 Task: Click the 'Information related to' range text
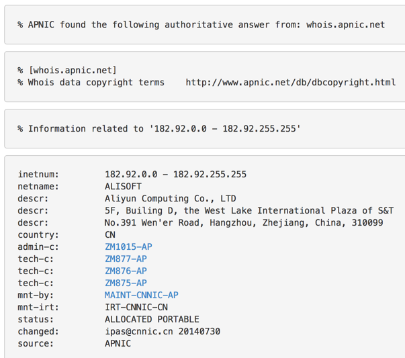click(x=159, y=129)
